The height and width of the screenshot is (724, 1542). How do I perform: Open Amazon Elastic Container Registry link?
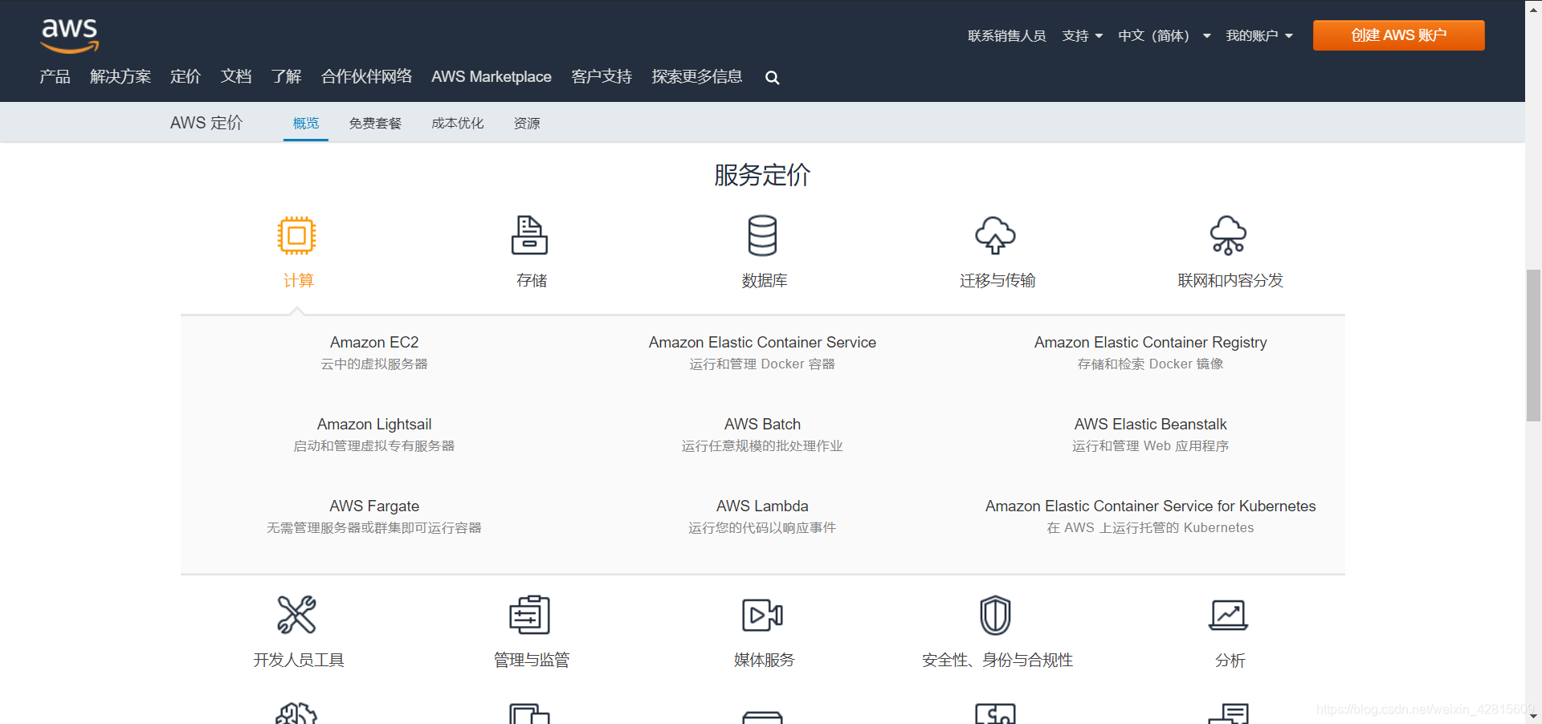click(1151, 342)
